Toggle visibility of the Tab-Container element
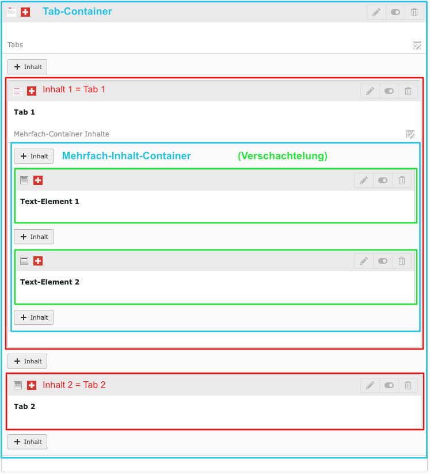 [x=395, y=13]
